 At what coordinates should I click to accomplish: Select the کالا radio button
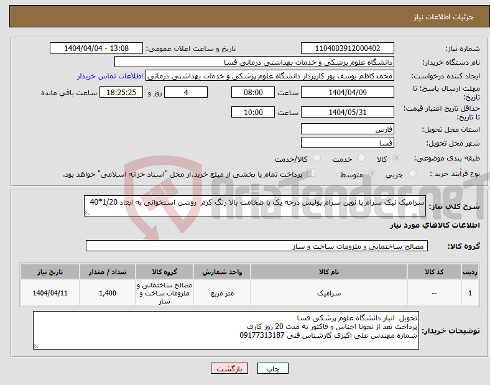(396, 158)
